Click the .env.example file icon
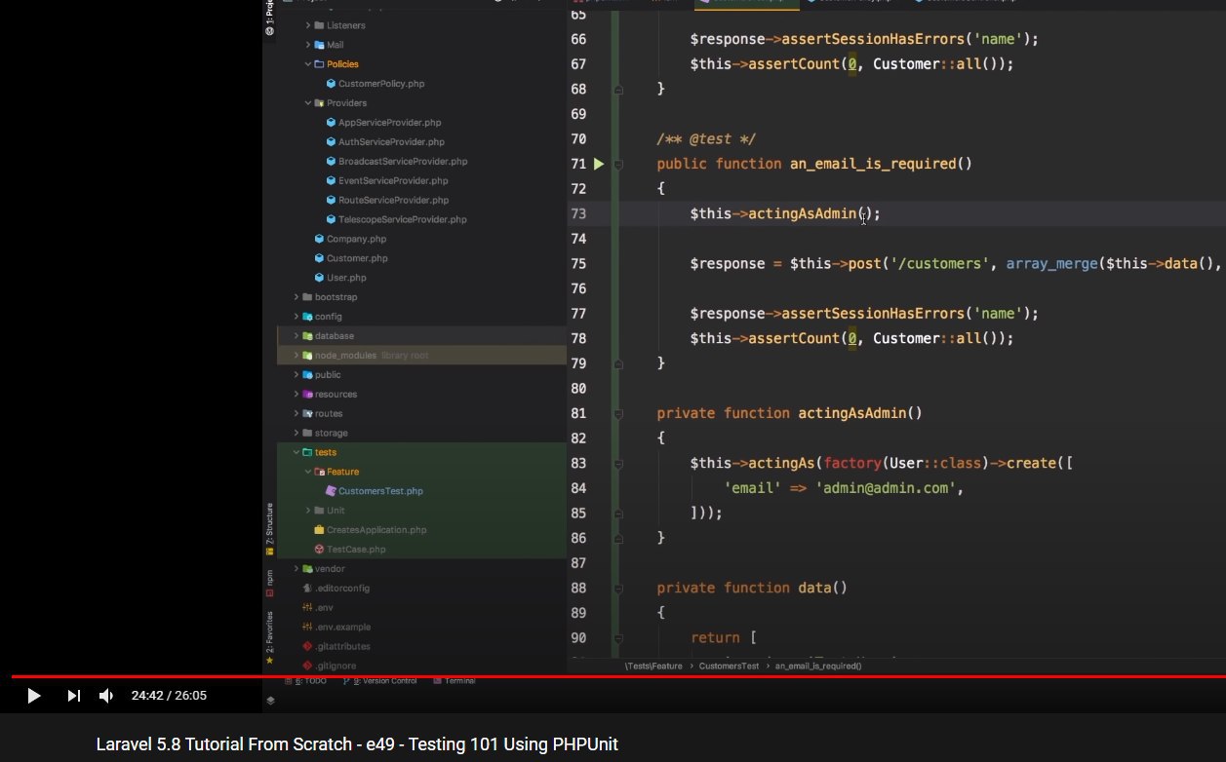This screenshot has width=1226, height=762. click(307, 627)
